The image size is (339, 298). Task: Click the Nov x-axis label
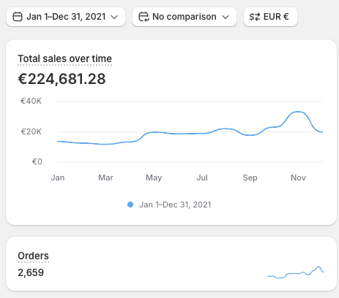point(298,177)
